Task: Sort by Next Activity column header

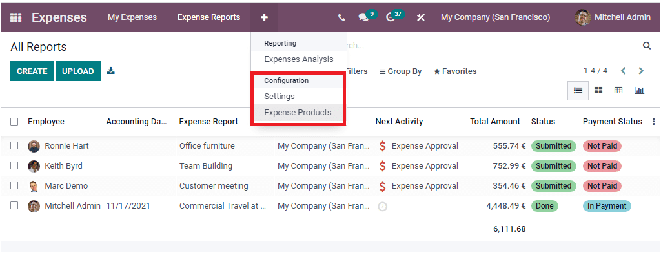Action: [x=399, y=122]
